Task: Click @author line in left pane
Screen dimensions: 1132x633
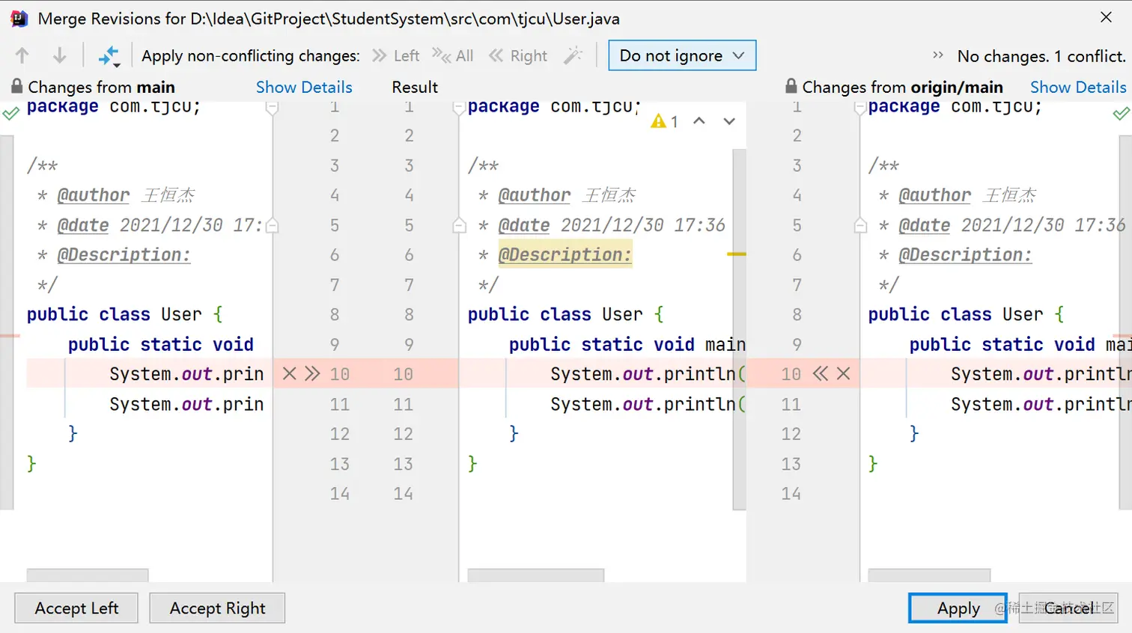Action: pyautogui.click(x=116, y=195)
